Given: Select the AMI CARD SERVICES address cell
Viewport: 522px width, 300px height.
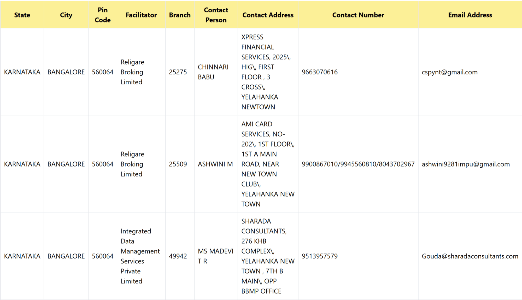Looking at the screenshot, I should click(x=268, y=164).
